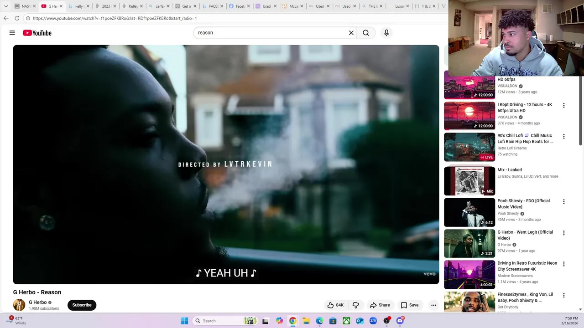Open Zoom from the taskbar

point(373,321)
